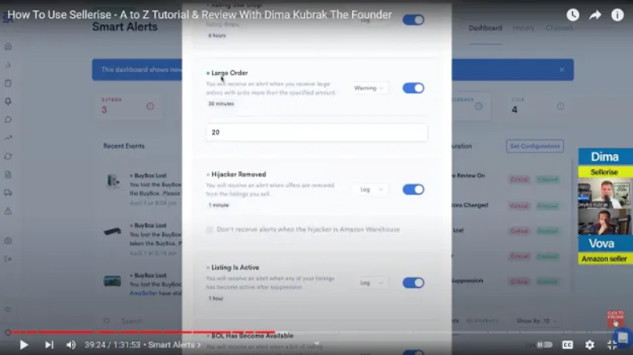This screenshot has width=633, height=355.
Task: Switch to the Dashboard tab
Action: (485, 28)
